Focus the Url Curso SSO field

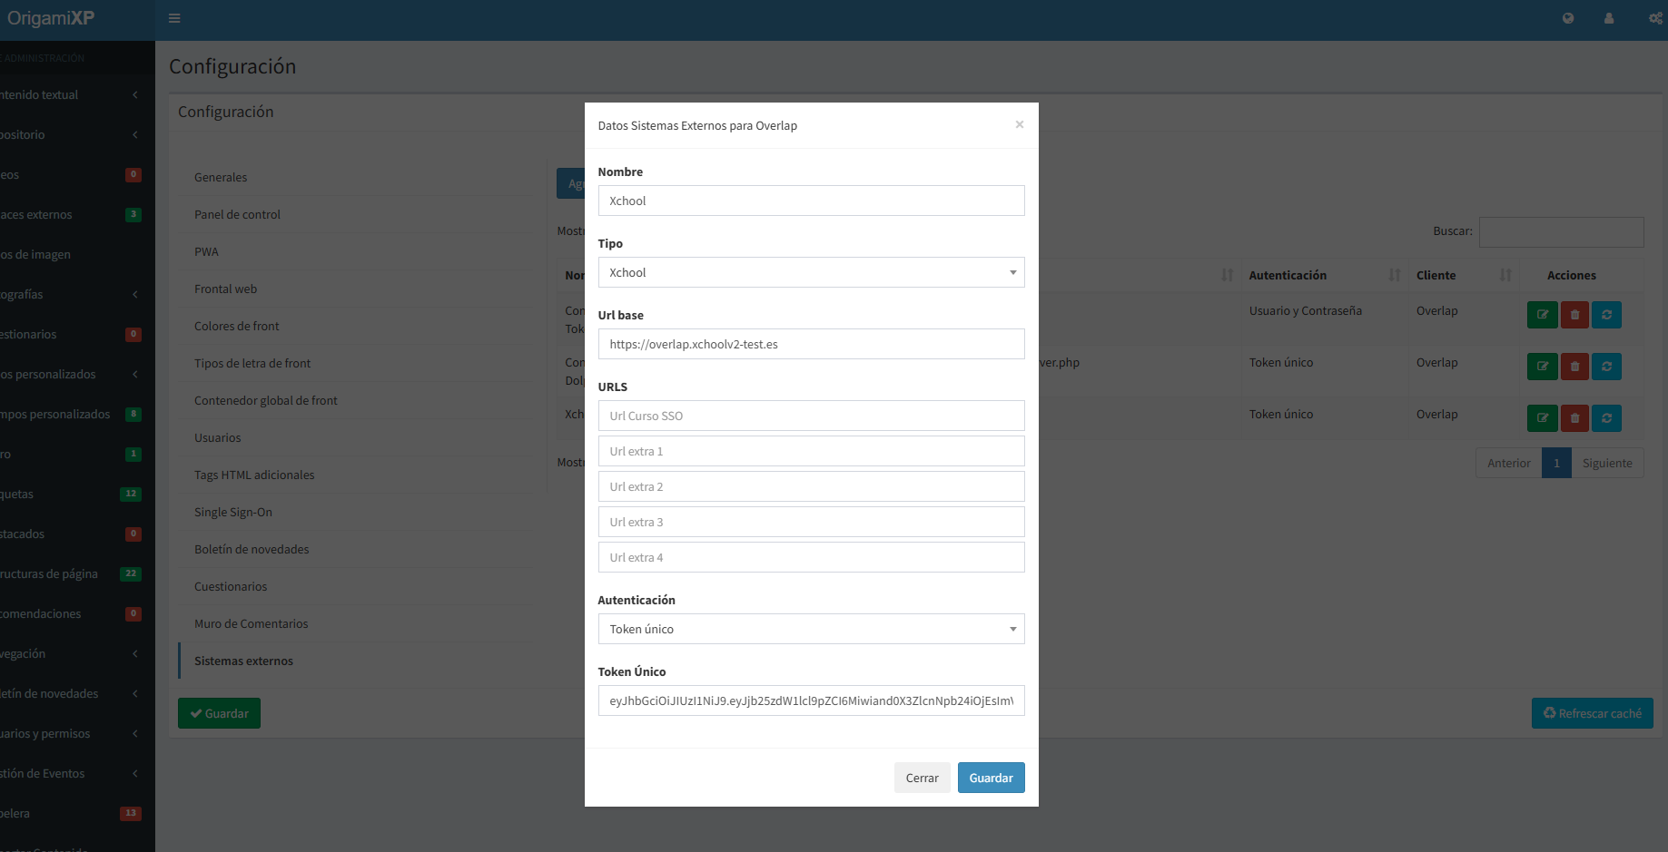click(811, 416)
